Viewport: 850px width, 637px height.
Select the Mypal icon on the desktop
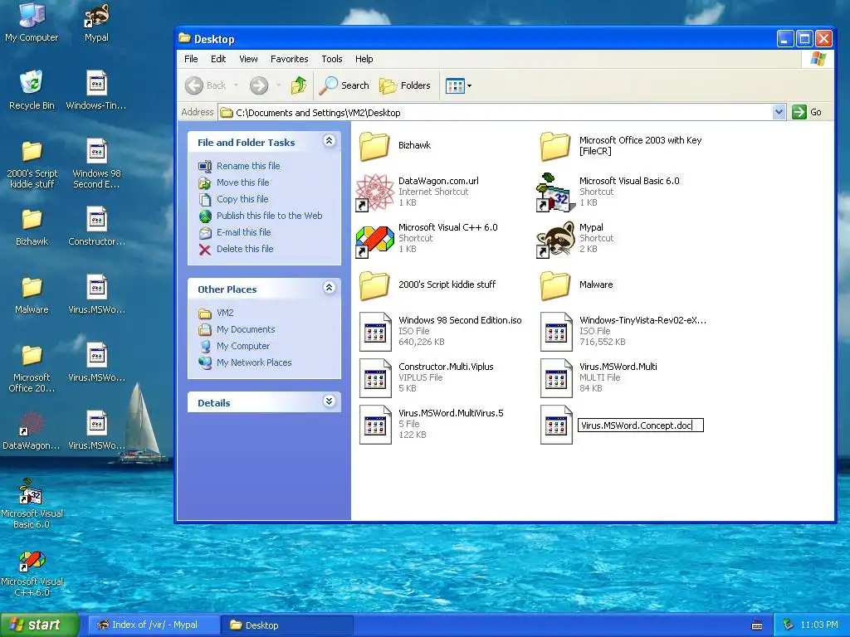click(96, 22)
